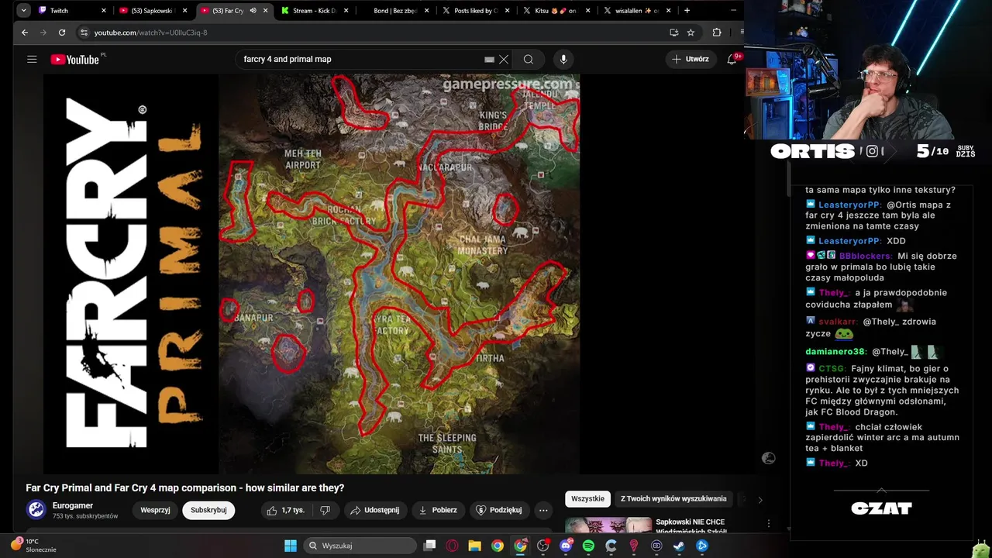992x558 pixels.
Task: Open Eurogamer channel avatar
Action: click(36, 509)
